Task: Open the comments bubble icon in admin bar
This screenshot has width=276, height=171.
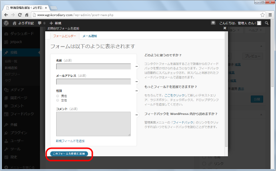Action: click(40, 23)
